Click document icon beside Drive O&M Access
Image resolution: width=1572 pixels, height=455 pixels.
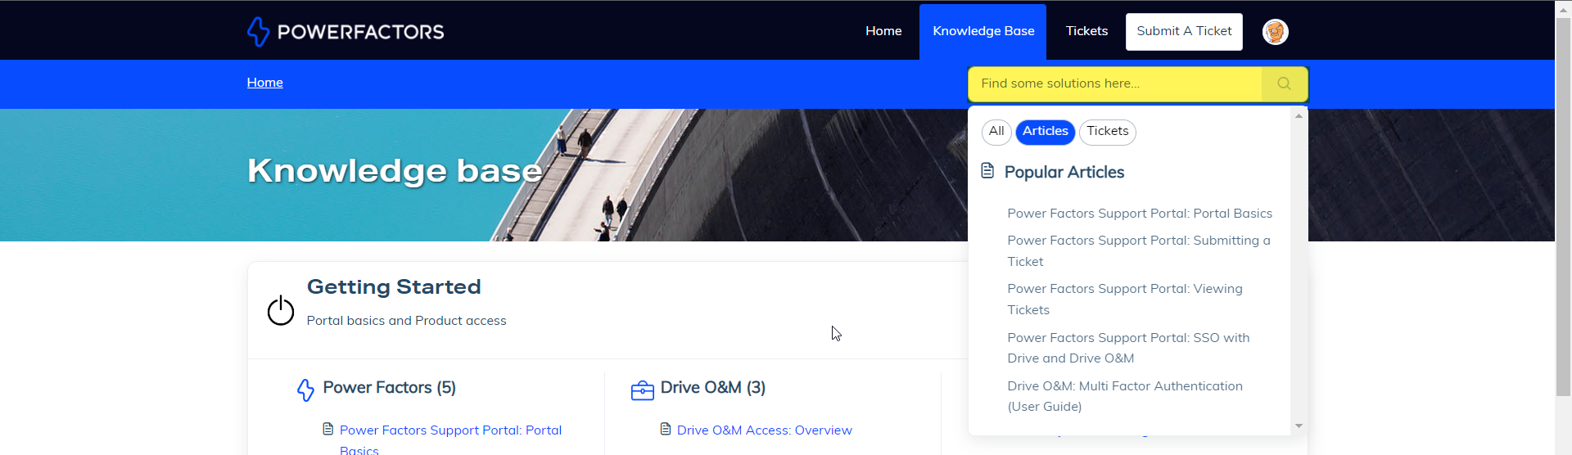pos(666,429)
